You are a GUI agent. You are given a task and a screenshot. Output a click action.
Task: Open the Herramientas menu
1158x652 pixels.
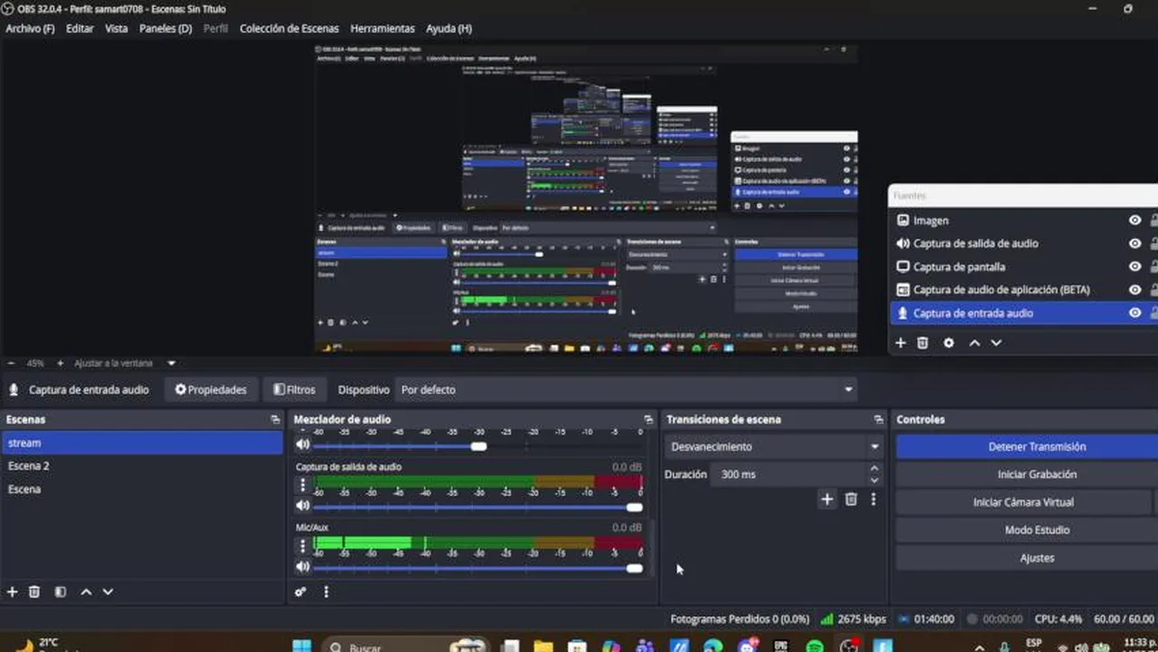coord(382,28)
